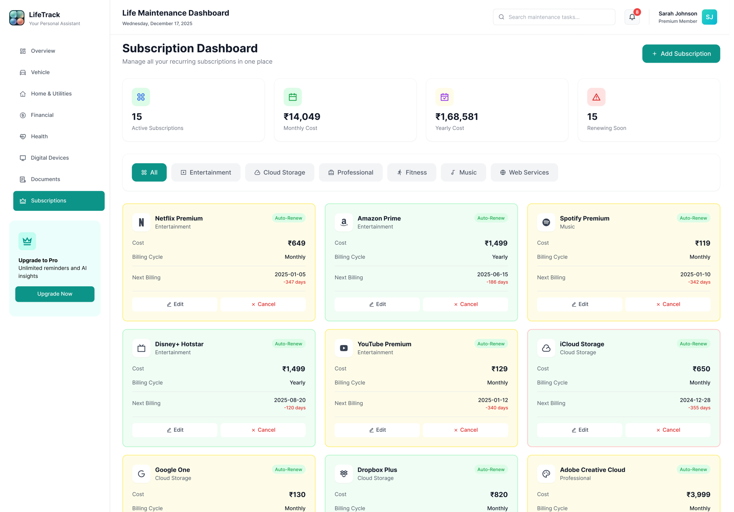Click the LifeTrack logo icon
The image size is (734, 512).
(x=17, y=17)
